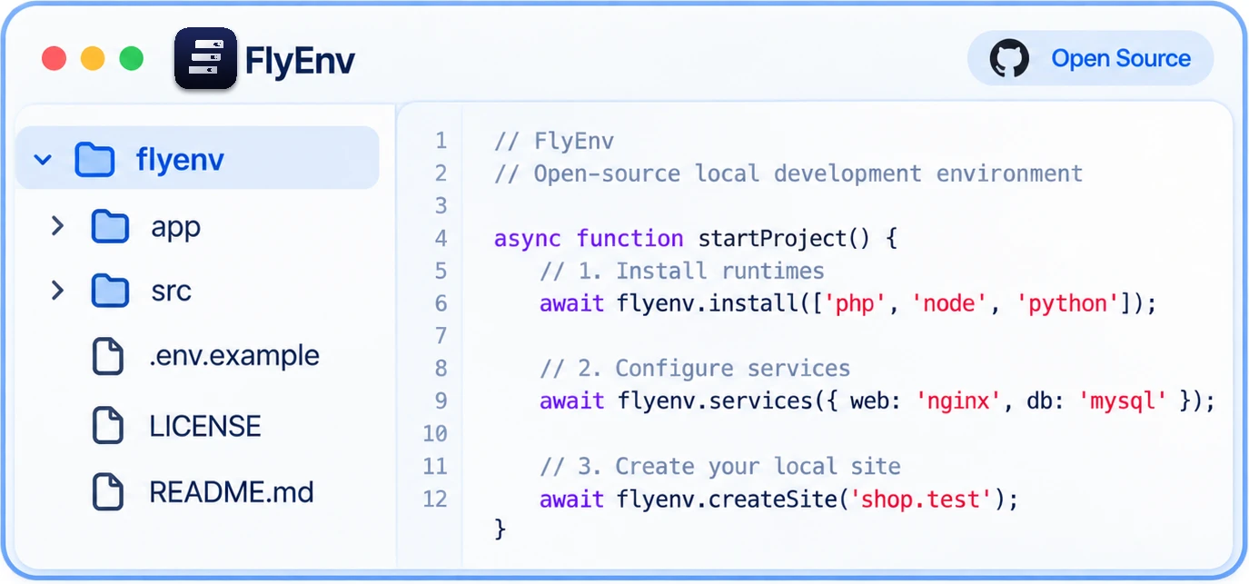1249x584 pixels.
Task: Click the app folder icon
Action: click(x=110, y=226)
